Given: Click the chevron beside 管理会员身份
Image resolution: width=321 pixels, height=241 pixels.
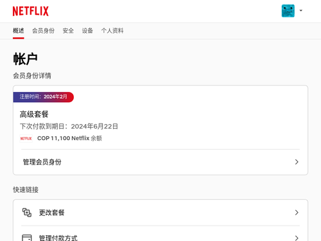Looking at the screenshot, I should pos(297,162).
